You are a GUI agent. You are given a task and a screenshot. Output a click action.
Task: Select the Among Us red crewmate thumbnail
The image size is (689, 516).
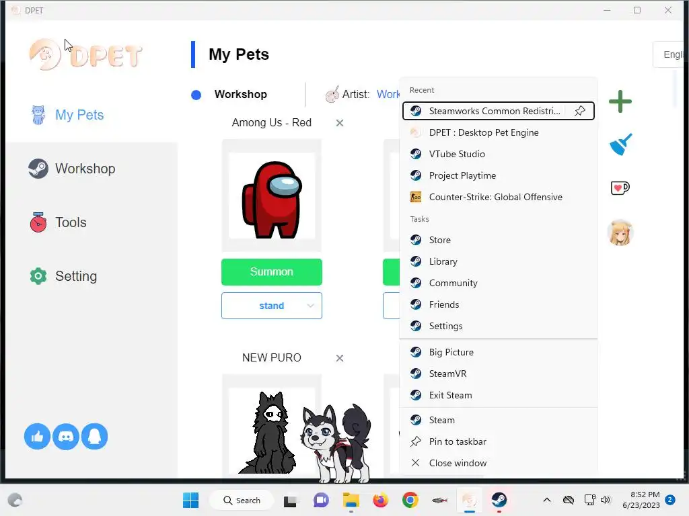click(x=272, y=196)
